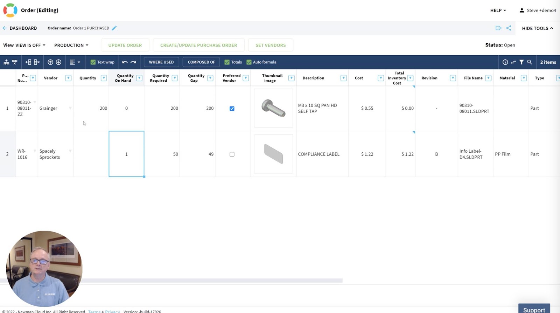560x313 pixels.
Task: Open the Description column filter dropdown
Action: [344, 78]
